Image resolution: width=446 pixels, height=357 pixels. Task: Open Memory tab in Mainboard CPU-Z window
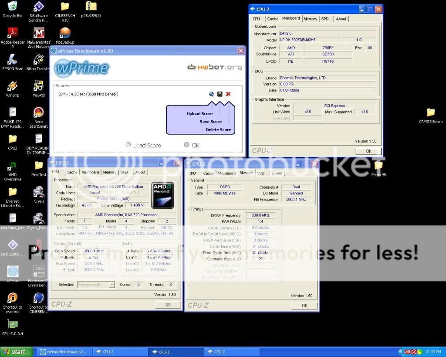(310, 19)
